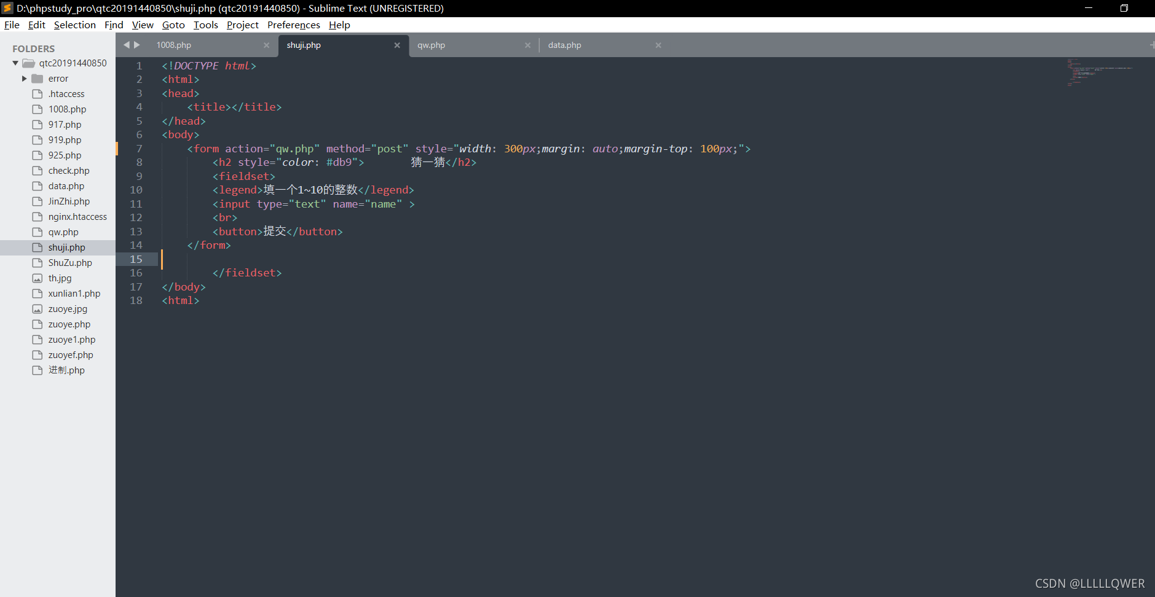Close the qw.php tab
The width and height of the screenshot is (1155, 597).
click(527, 45)
